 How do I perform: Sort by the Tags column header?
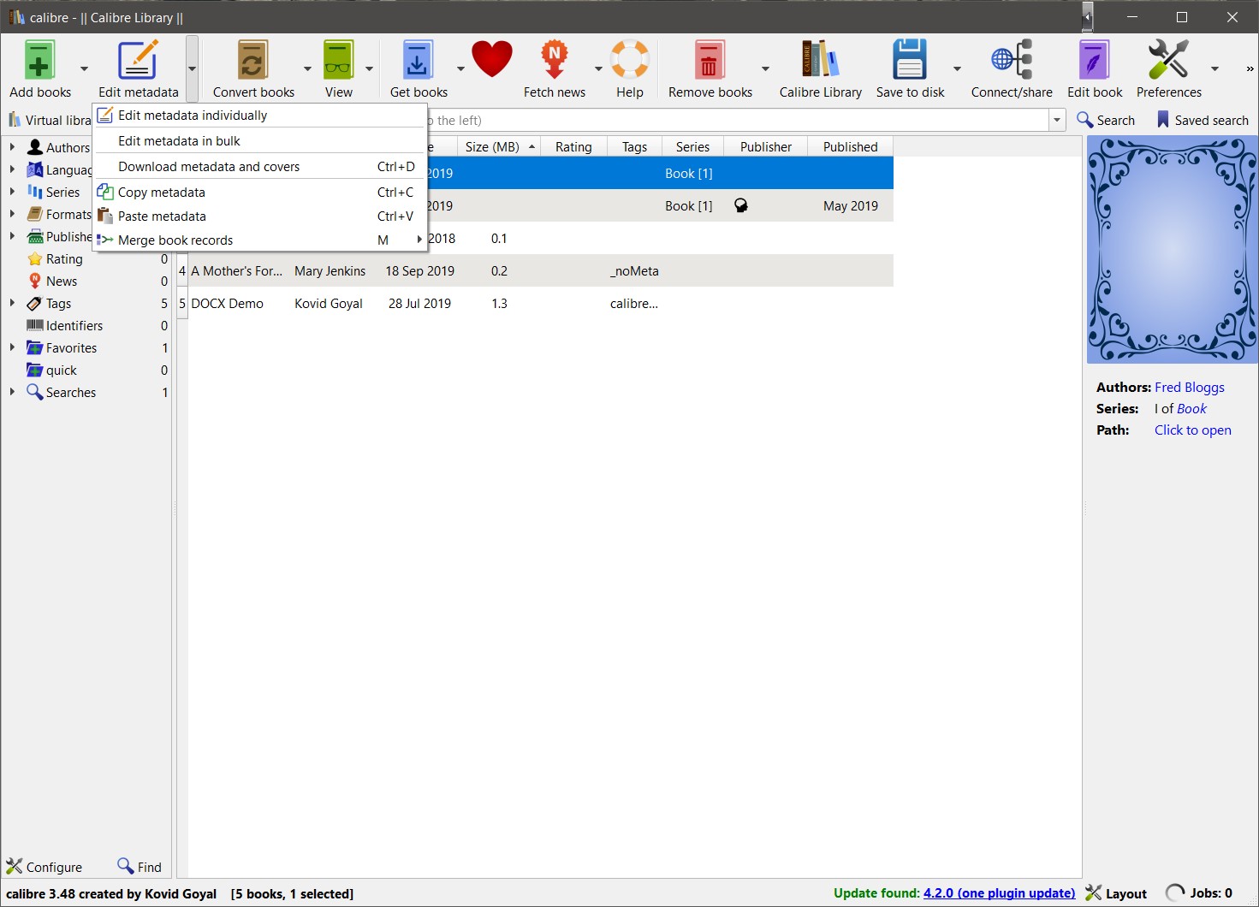coord(634,147)
